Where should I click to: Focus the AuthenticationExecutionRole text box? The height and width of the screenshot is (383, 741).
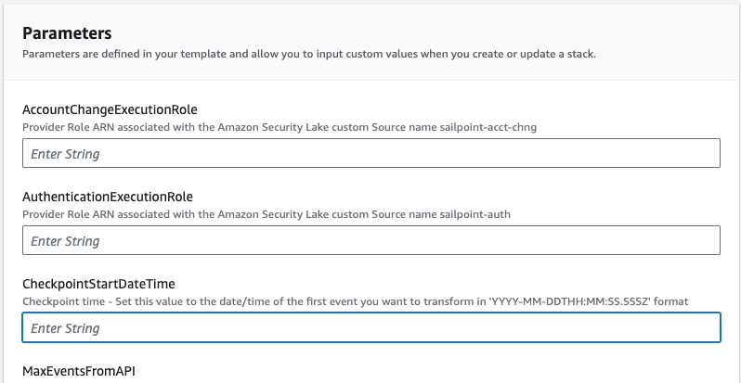(371, 240)
